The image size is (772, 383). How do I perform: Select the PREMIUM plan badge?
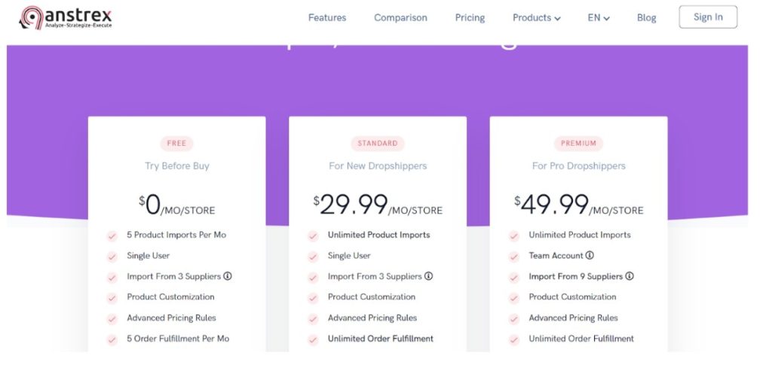tap(578, 144)
